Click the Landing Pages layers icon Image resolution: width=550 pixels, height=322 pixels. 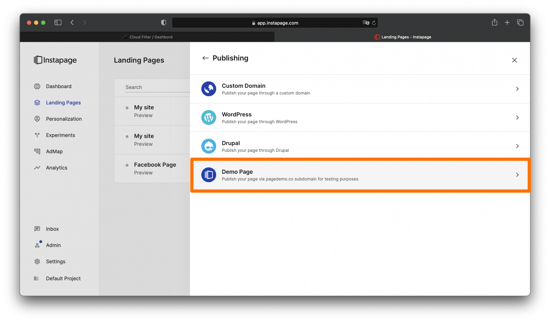tap(37, 103)
